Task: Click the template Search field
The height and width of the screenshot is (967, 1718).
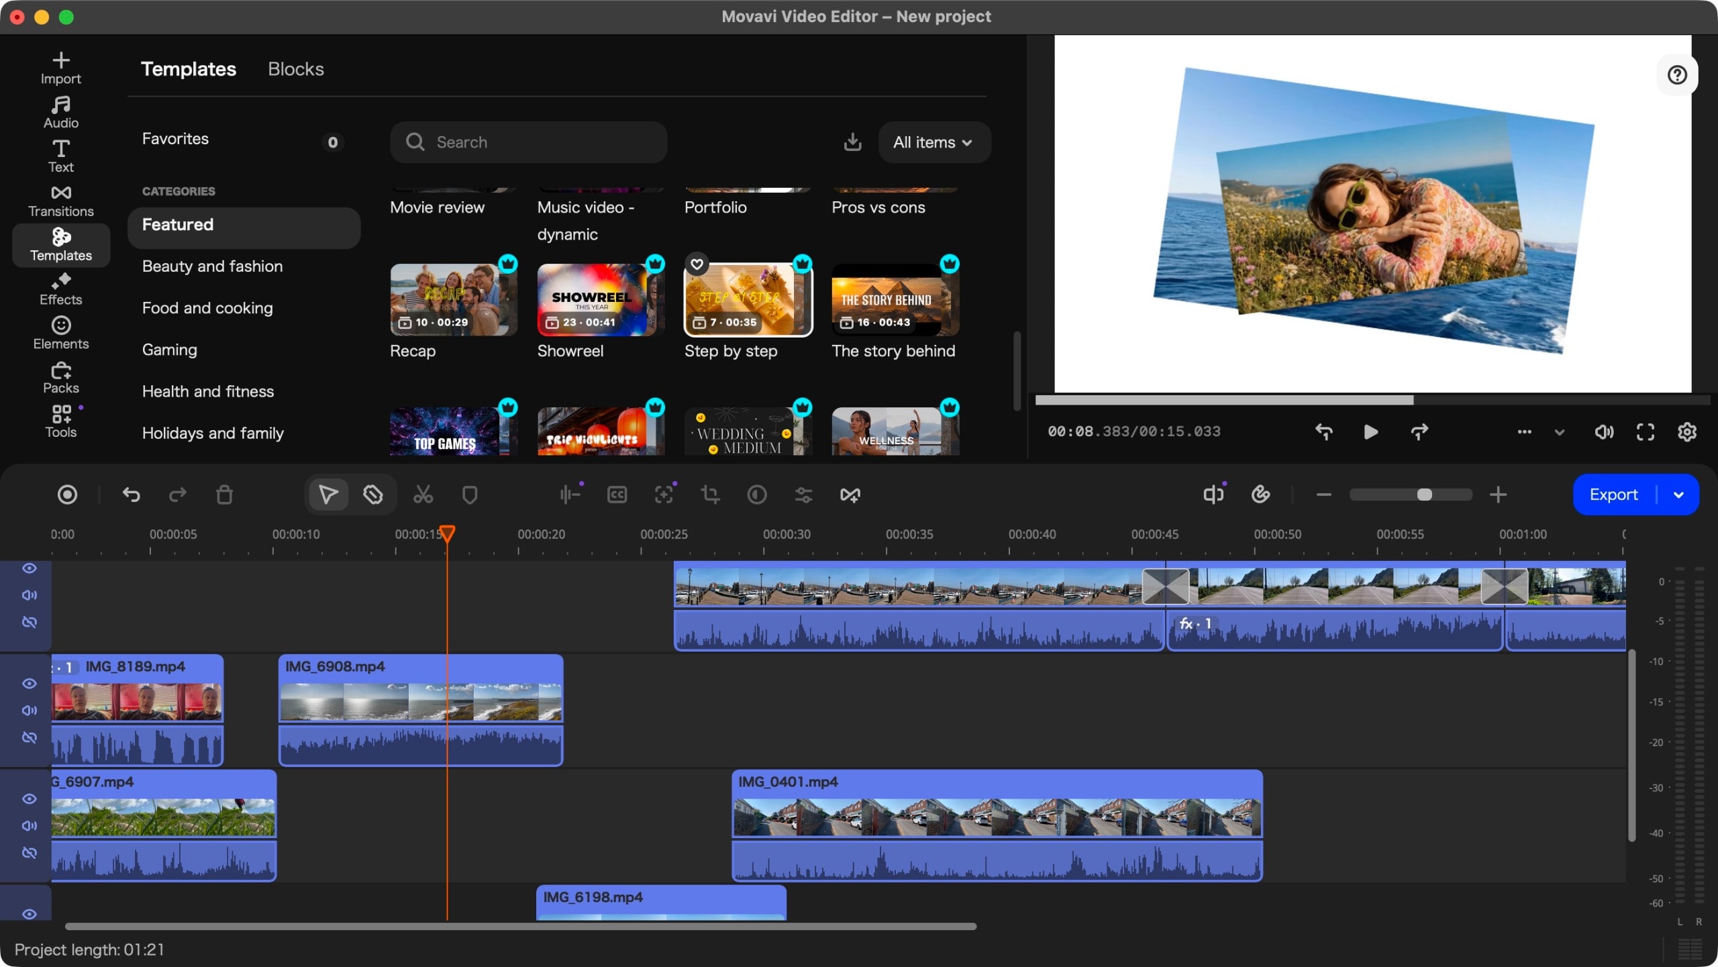Action: click(x=529, y=142)
